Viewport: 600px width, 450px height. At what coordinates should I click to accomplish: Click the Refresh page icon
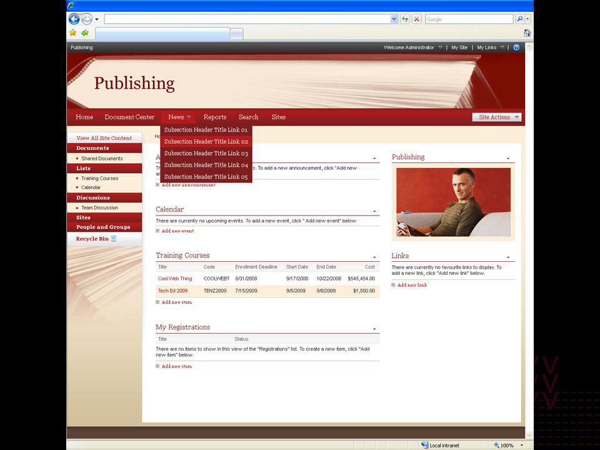click(405, 19)
